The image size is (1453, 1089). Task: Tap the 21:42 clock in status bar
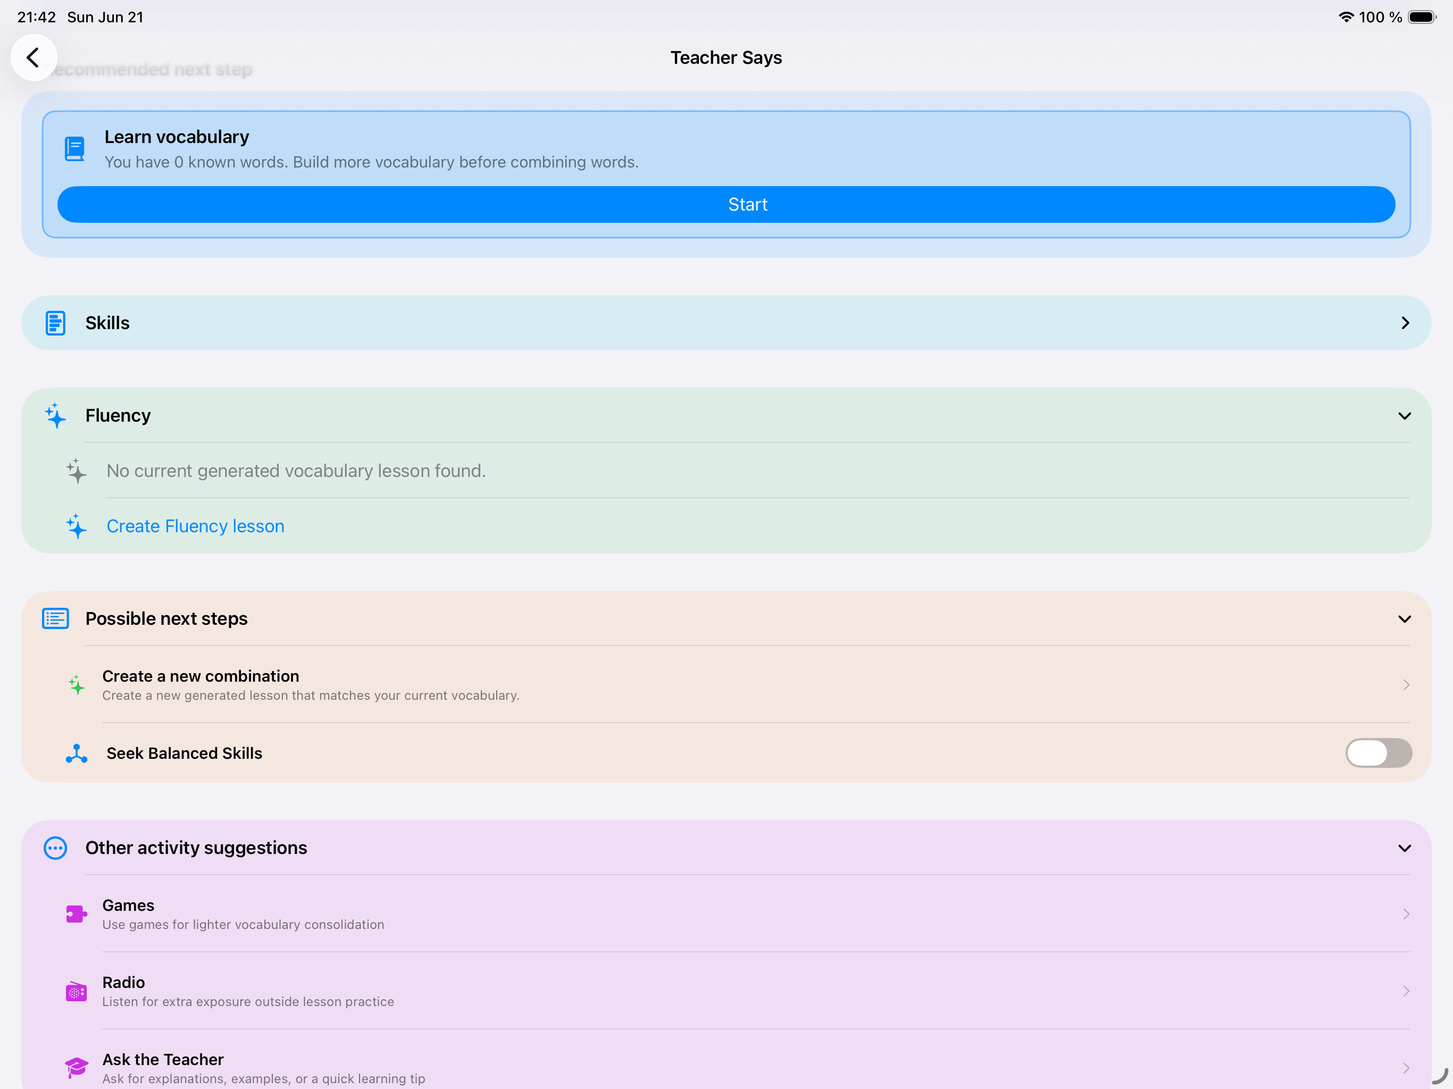click(37, 17)
